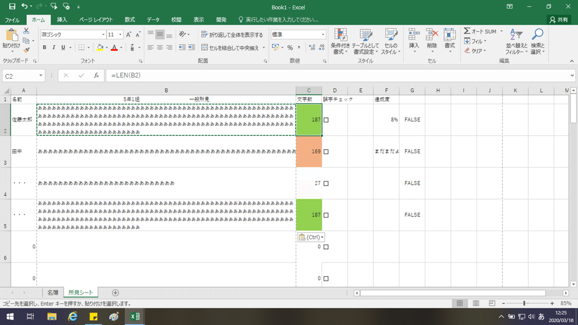Expand the font name dropdown
Viewport: 578px width, 325px height.
(x=103, y=35)
